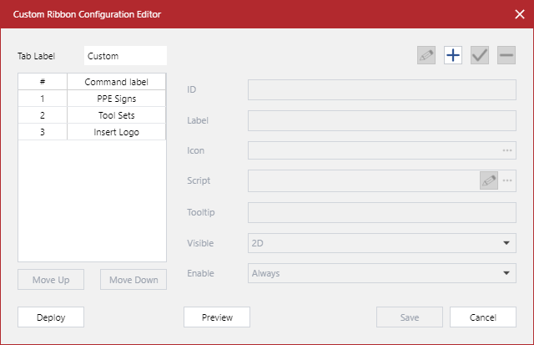Image resolution: width=534 pixels, height=345 pixels.
Task: Click the edit pencil icon in top toolbar
Action: click(x=426, y=55)
